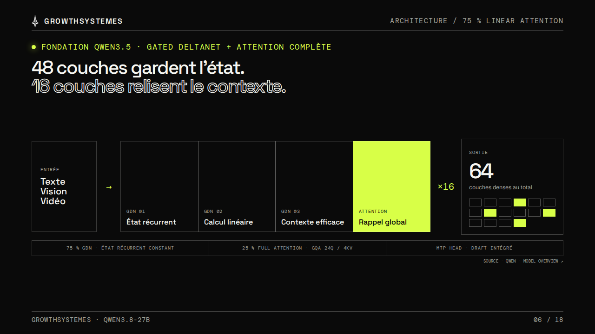
Task: Click the outlined line '16 couches relisent le contexte.'
Action: click(159, 87)
